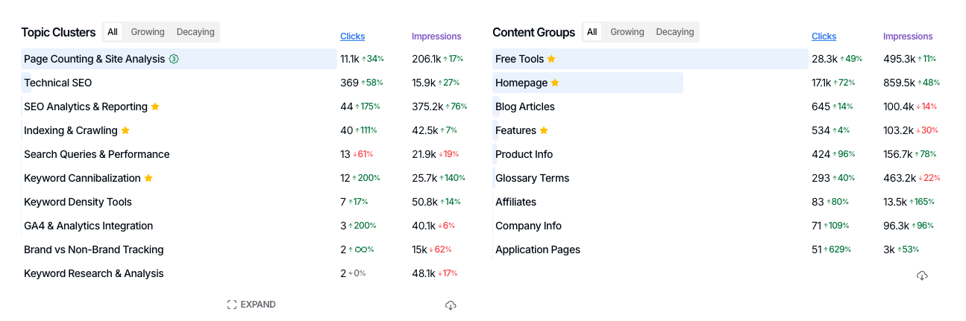The height and width of the screenshot is (321, 966).
Task: Select All tab in Topic Clusters
Action: (113, 32)
